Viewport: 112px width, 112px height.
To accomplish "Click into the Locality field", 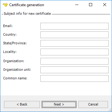I will [x=74, y=52].
